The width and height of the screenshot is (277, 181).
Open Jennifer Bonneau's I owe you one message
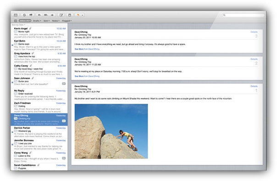(x=39, y=144)
